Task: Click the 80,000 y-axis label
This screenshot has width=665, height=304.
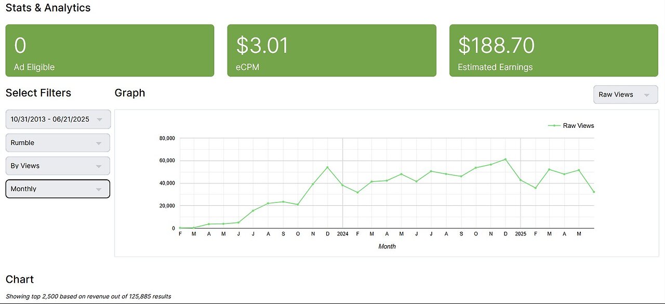Action: 167,138
